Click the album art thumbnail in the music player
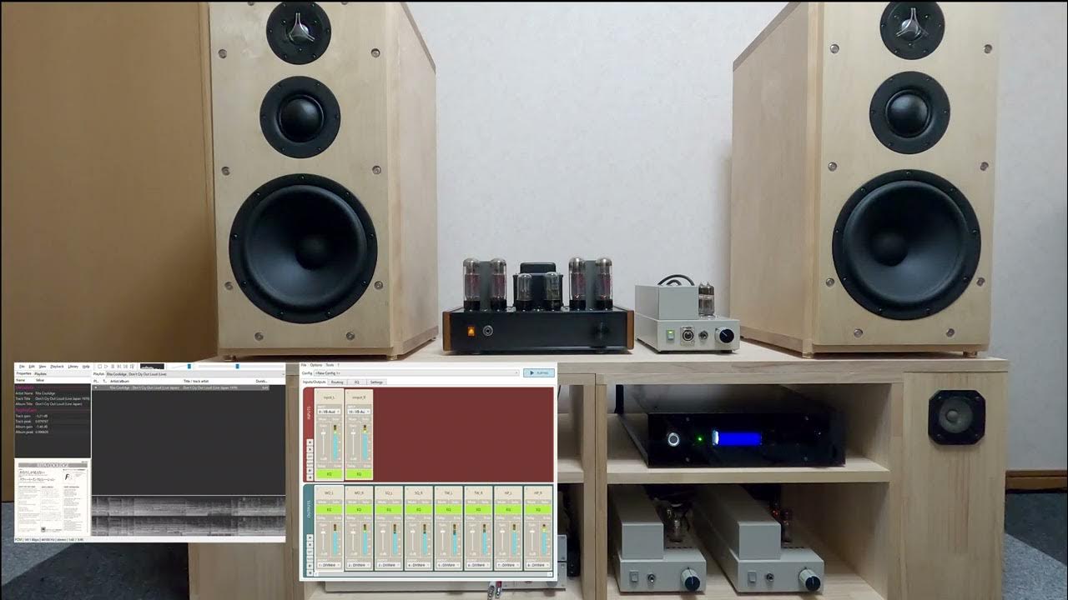 (53, 497)
